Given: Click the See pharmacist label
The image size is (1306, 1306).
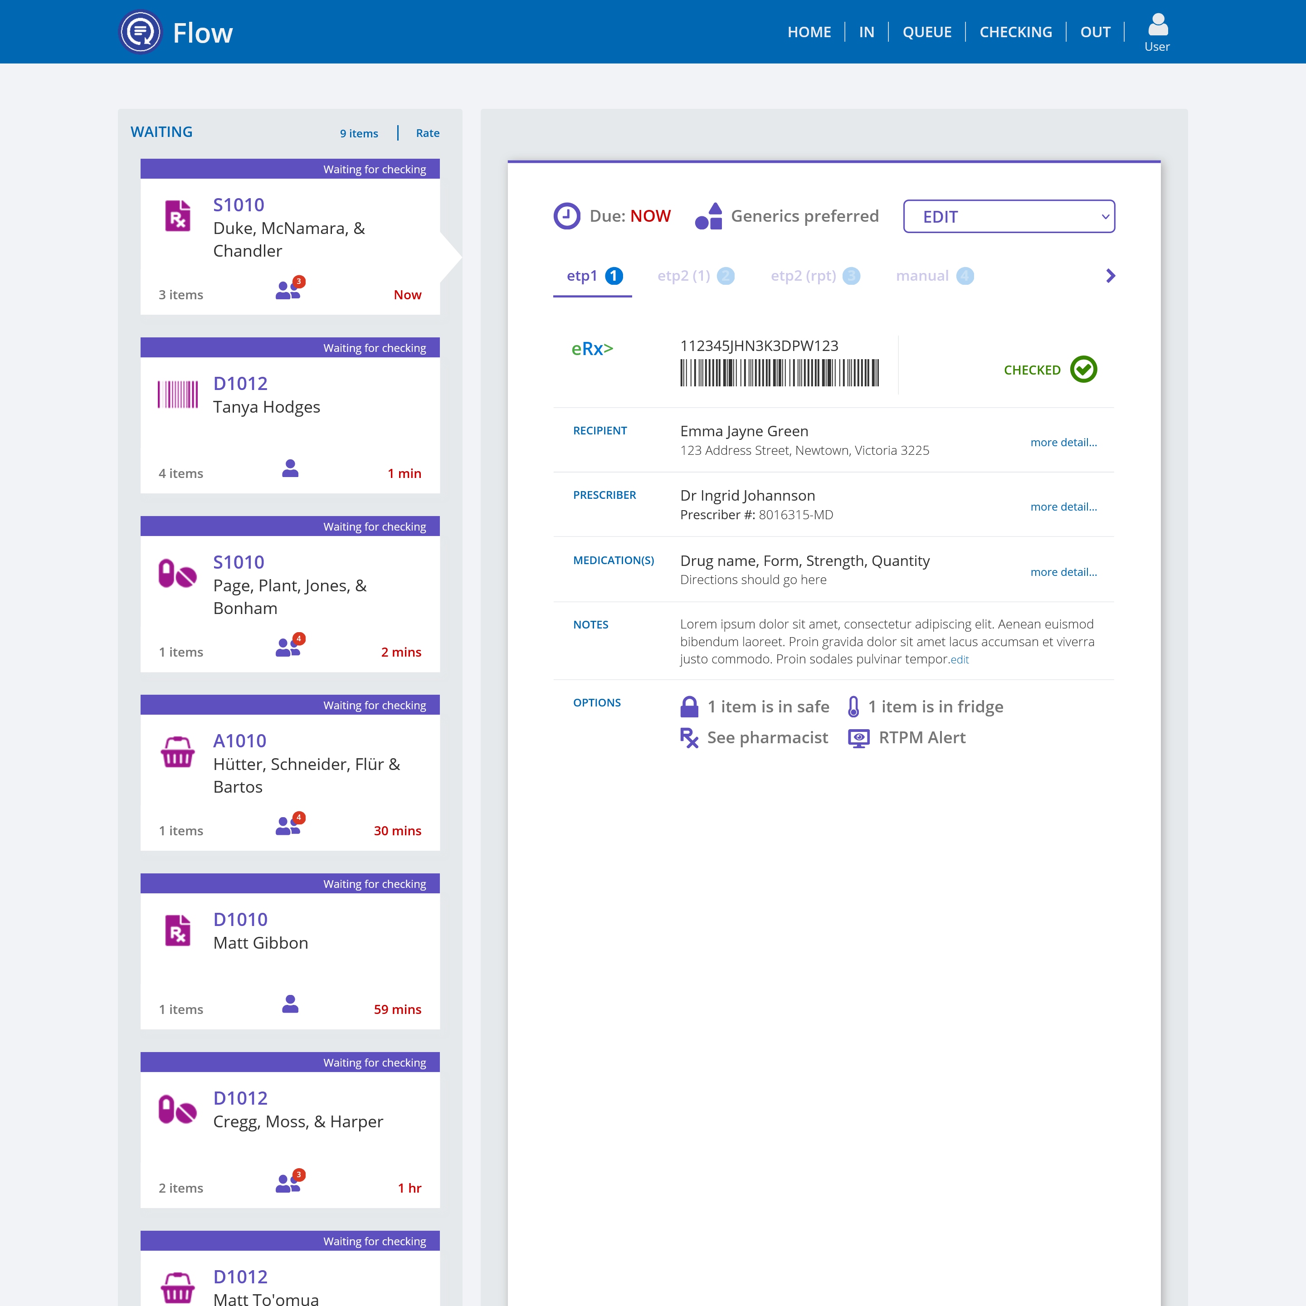Looking at the screenshot, I should (x=767, y=737).
